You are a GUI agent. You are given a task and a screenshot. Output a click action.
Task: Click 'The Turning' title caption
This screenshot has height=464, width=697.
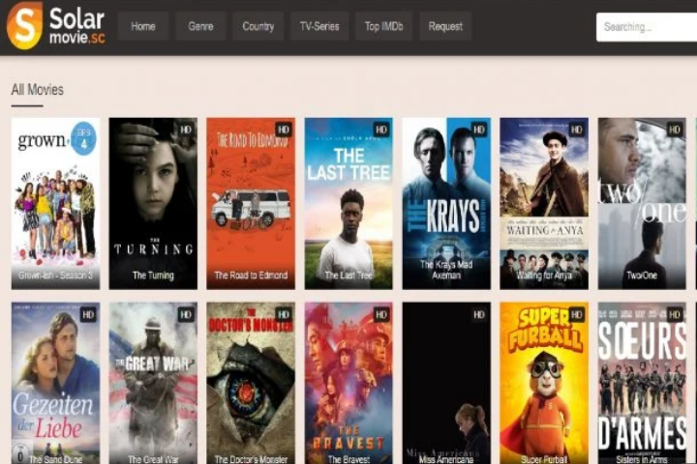click(153, 275)
